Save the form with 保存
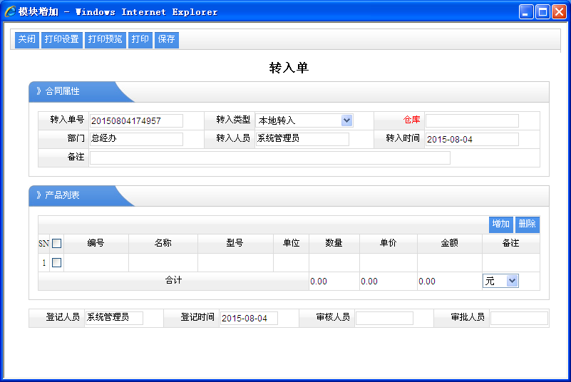This screenshot has width=571, height=382. pos(166,40)
